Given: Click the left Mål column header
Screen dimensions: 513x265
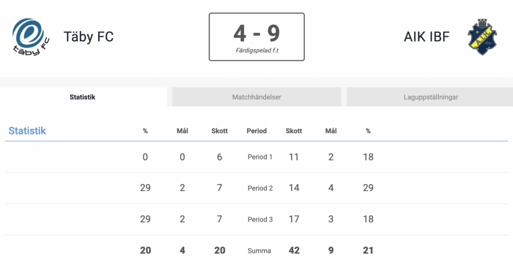Looking at the screenshot, I should pyautogui.click(x=182, y=131).
